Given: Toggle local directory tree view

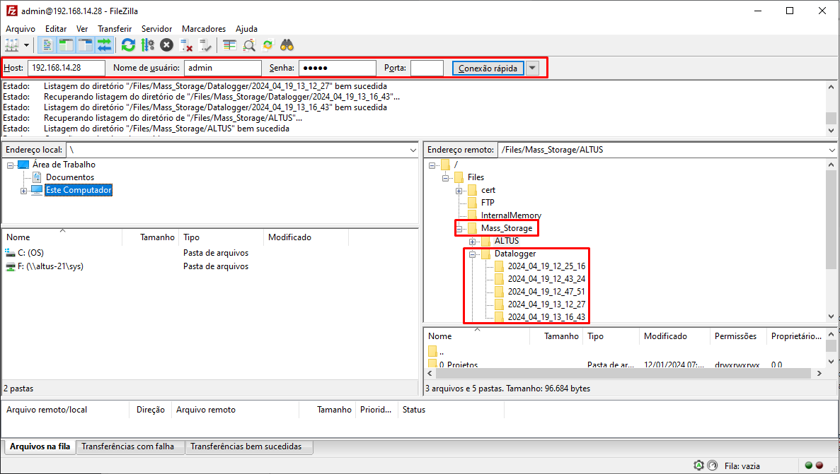Looking at the screenshot, I should click(66, 45).
